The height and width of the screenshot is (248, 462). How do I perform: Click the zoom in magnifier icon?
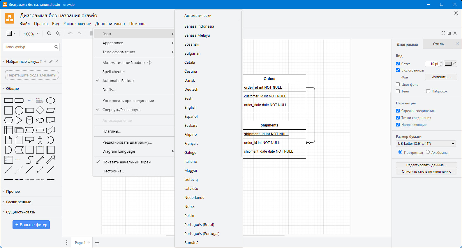(49, 33)
